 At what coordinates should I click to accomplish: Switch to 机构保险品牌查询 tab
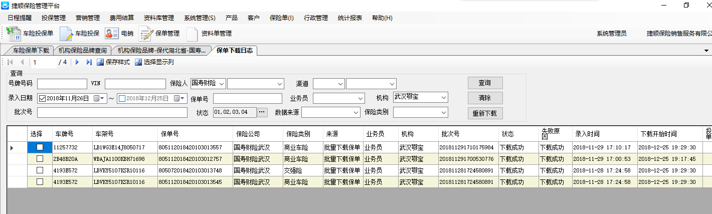click(82, 51)
